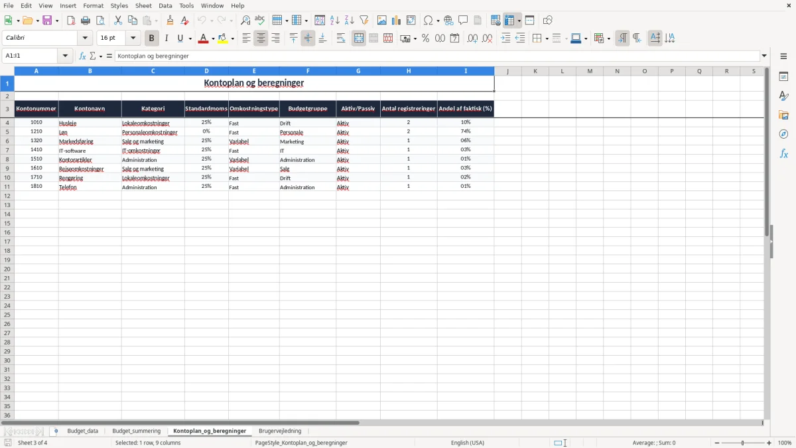This screenshot has height=448, width=796.
Task: Toggle Center Vertically alignment
Action: 308,38
